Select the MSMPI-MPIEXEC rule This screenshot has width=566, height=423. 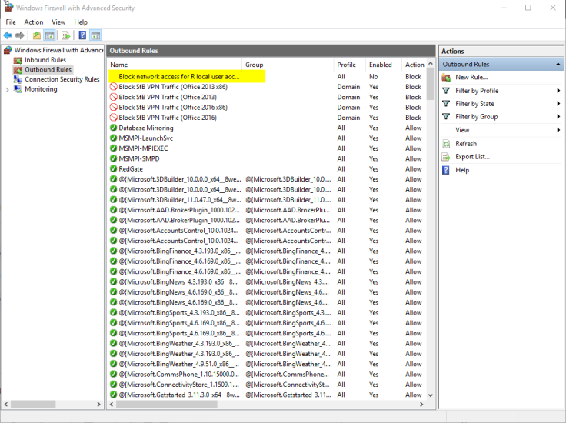click(x=267, y=148)
